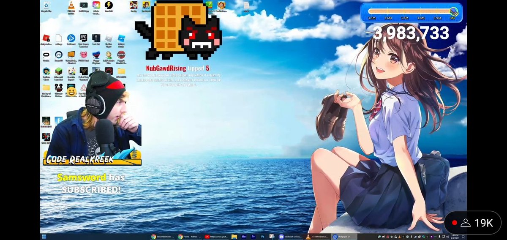Click the Samsword has SUBSCRIBED alert

[91, 183]
